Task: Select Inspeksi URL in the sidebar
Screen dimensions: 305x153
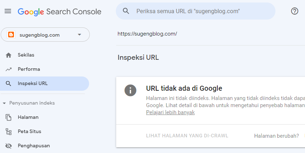Action: [32, 84]
